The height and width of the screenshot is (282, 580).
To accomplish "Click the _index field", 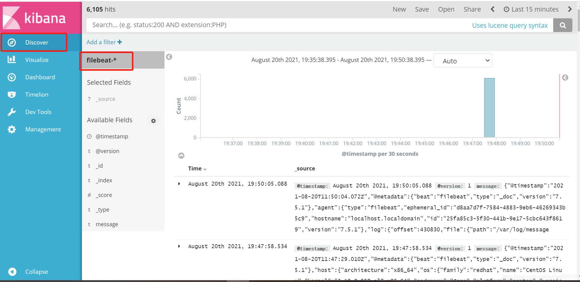I will pos(104,180).
